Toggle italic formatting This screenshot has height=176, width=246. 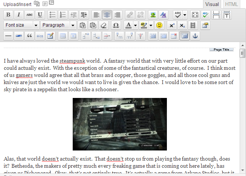(19, 15)
